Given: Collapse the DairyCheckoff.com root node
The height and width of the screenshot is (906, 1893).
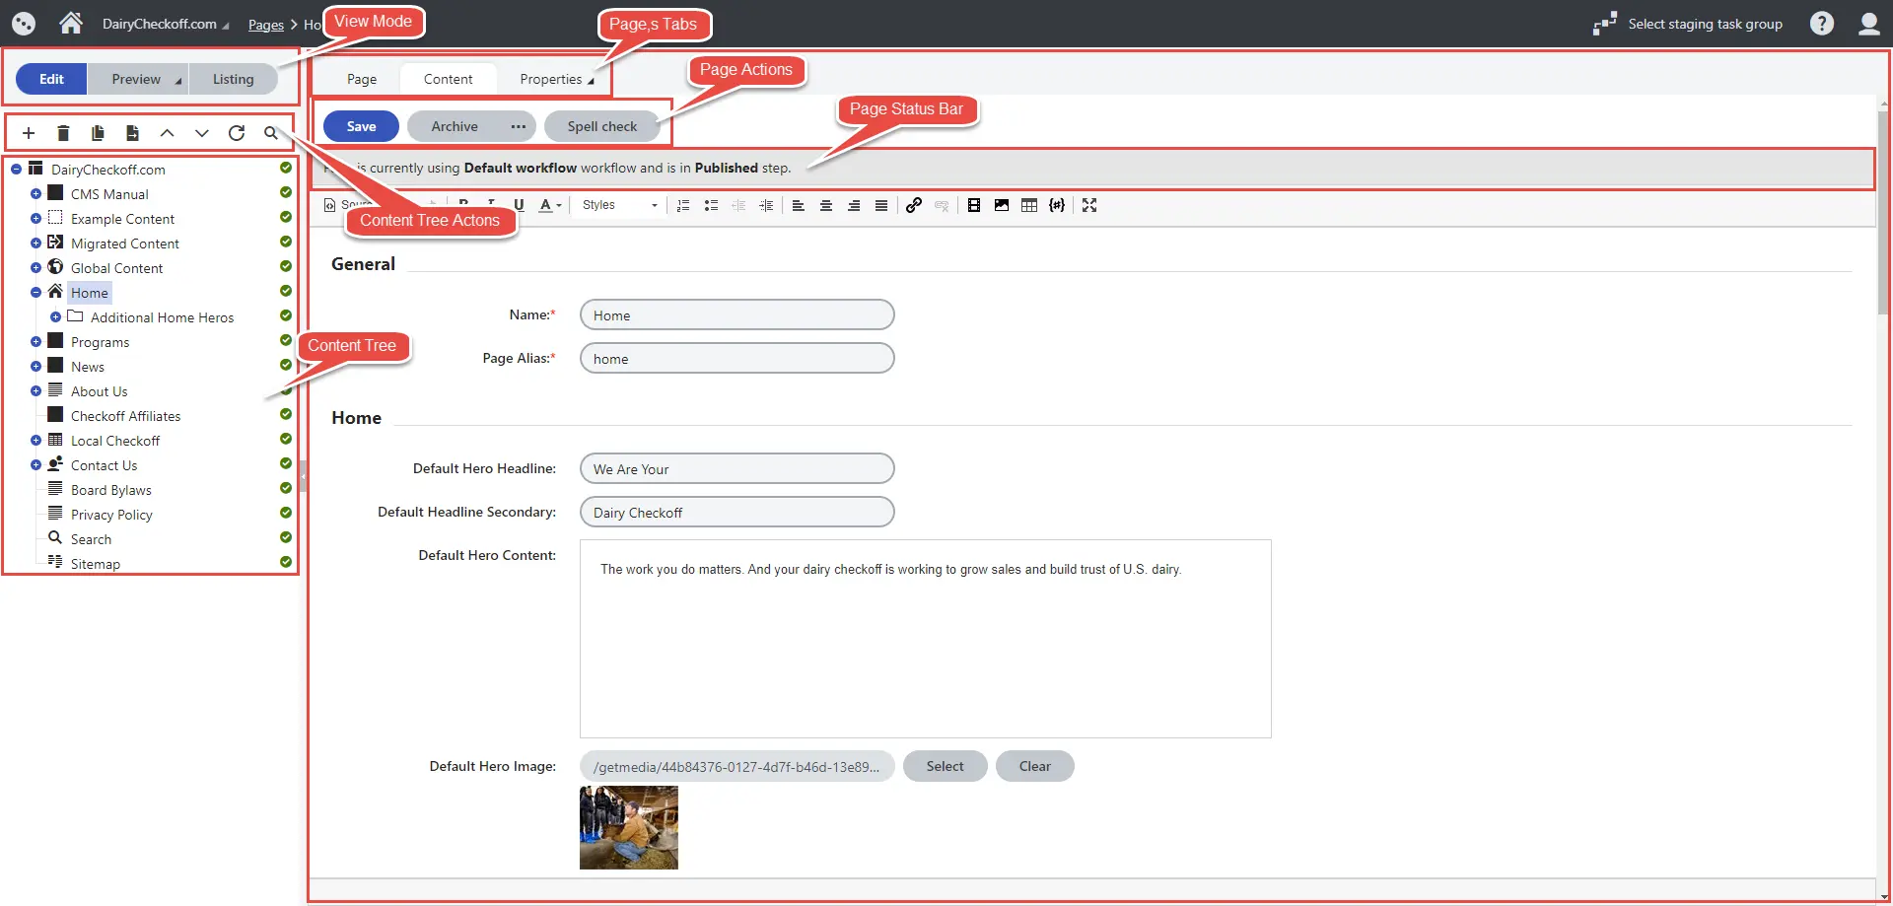Looking at the screenshot, I should coord(16,170).
